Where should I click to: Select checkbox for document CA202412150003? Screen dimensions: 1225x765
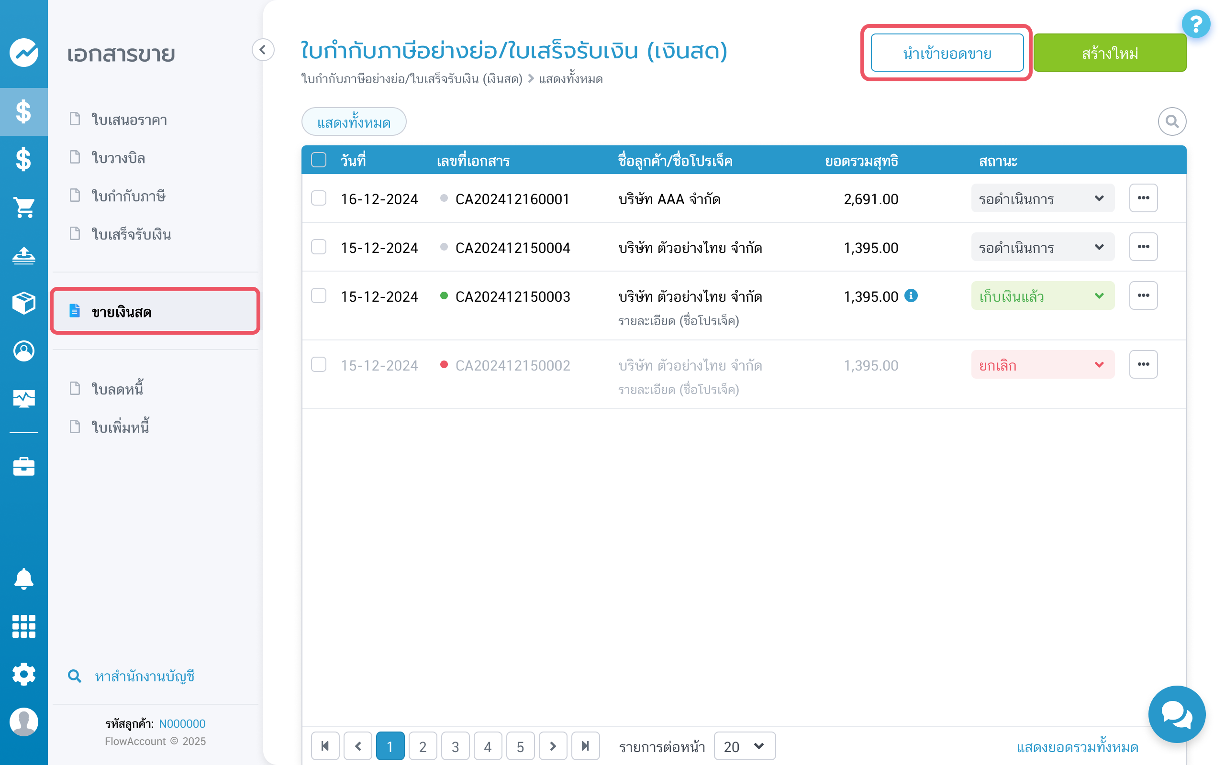point(318,296)
